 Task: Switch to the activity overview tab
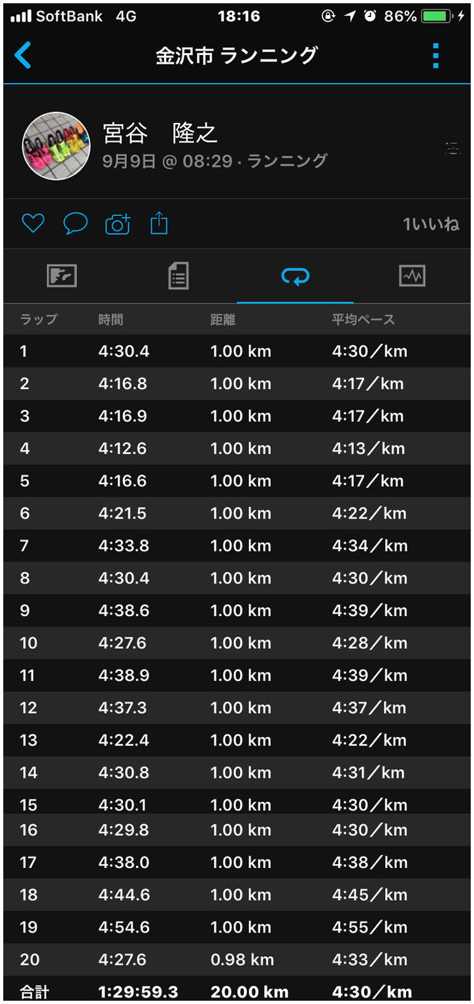pos(62,276)
